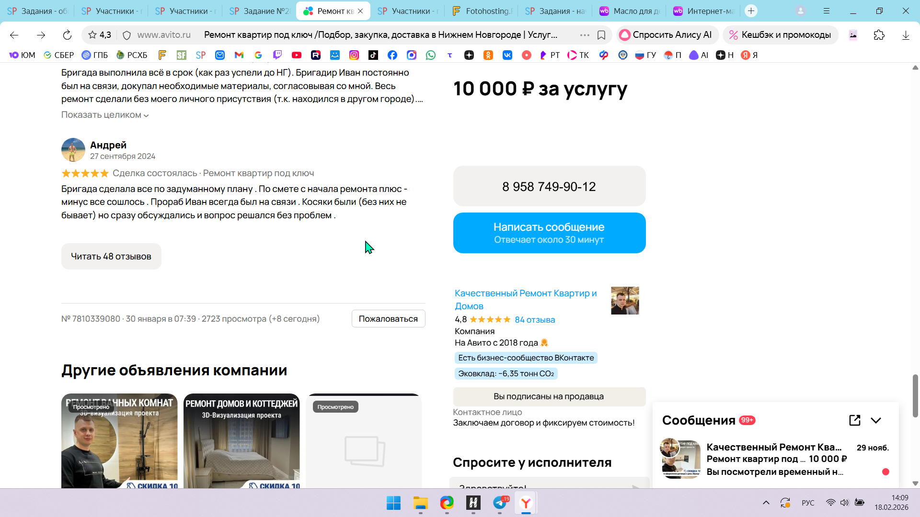Click the page vertical scrollbar thumb
Viewport: 920px width, 517px height.
pyautogui.click(x=915, y=395)
